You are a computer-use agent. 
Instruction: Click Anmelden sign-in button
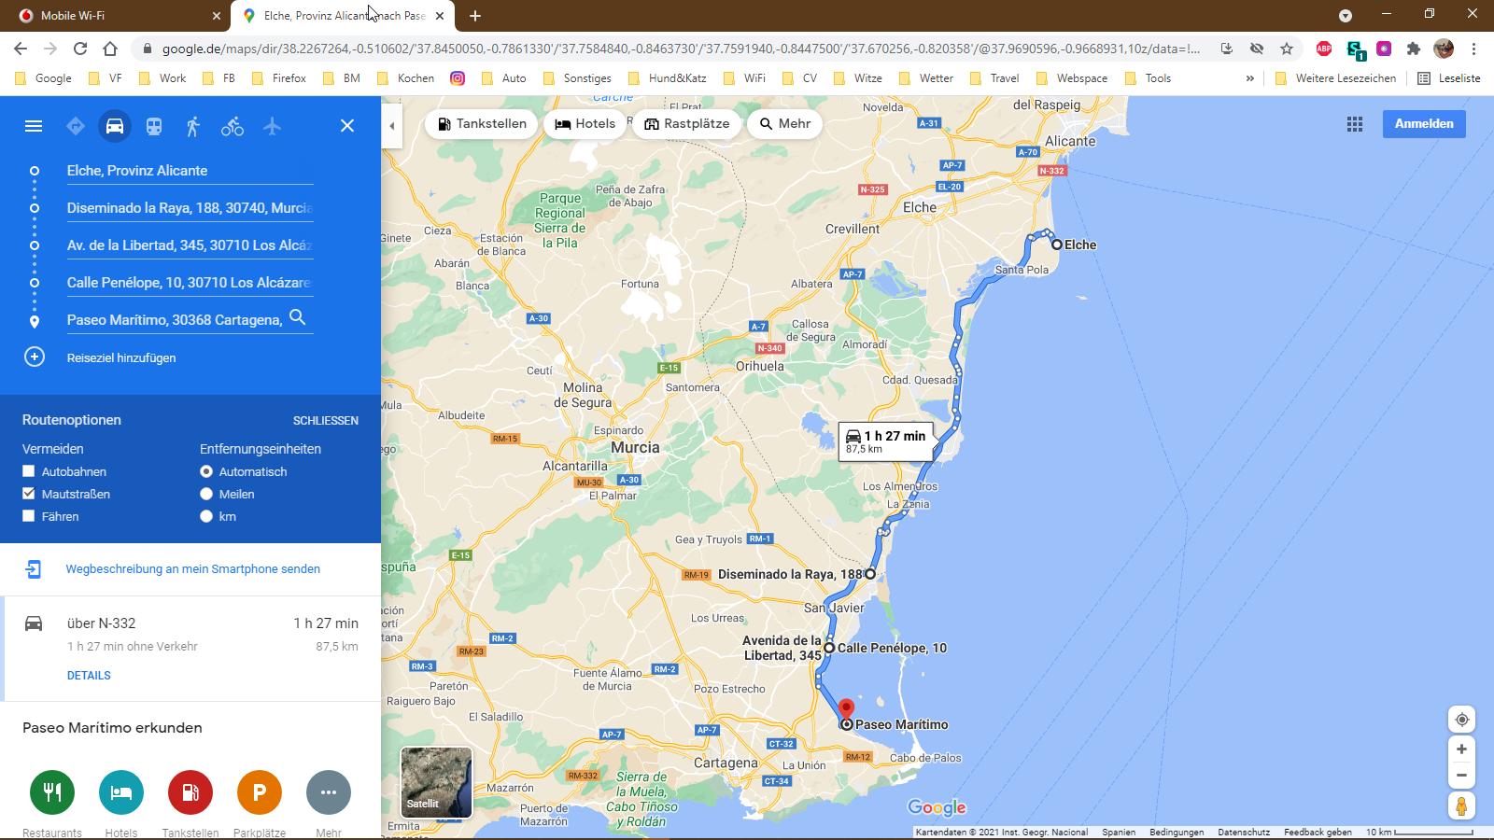(1424, 124)
